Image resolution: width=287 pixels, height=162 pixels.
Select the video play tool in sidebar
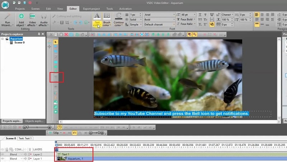(x=56, y=112)
